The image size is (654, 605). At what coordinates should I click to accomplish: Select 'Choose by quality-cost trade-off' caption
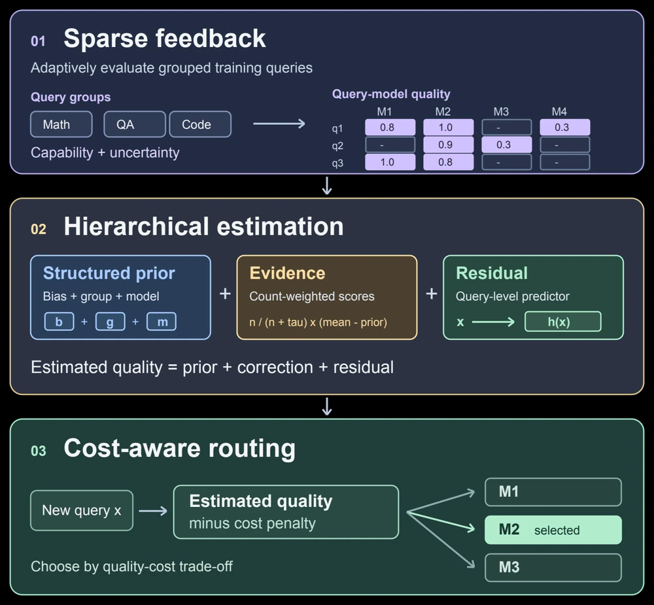(x=132, y=566)
